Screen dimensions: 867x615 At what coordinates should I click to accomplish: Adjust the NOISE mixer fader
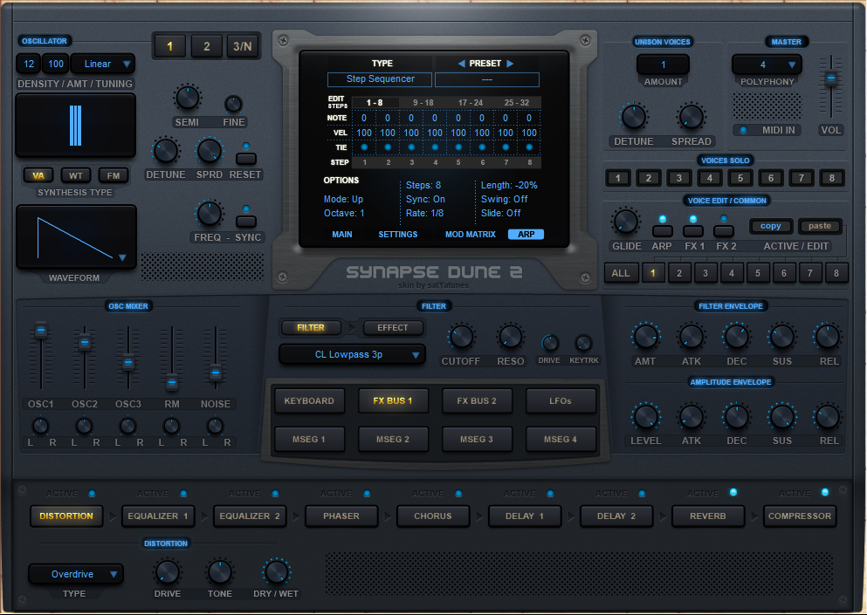pos(216,373)
